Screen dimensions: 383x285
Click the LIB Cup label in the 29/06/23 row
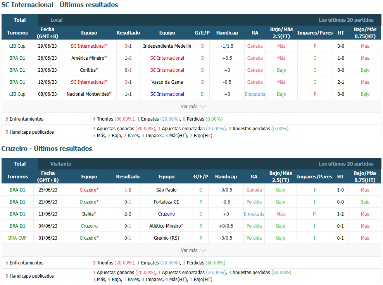click(17, 46)
